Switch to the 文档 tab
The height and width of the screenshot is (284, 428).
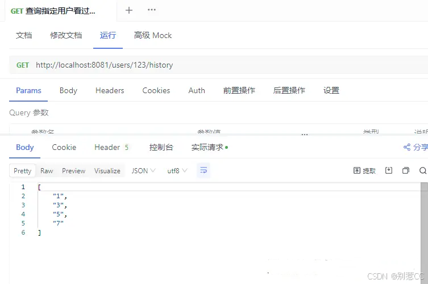pos(24,35)
